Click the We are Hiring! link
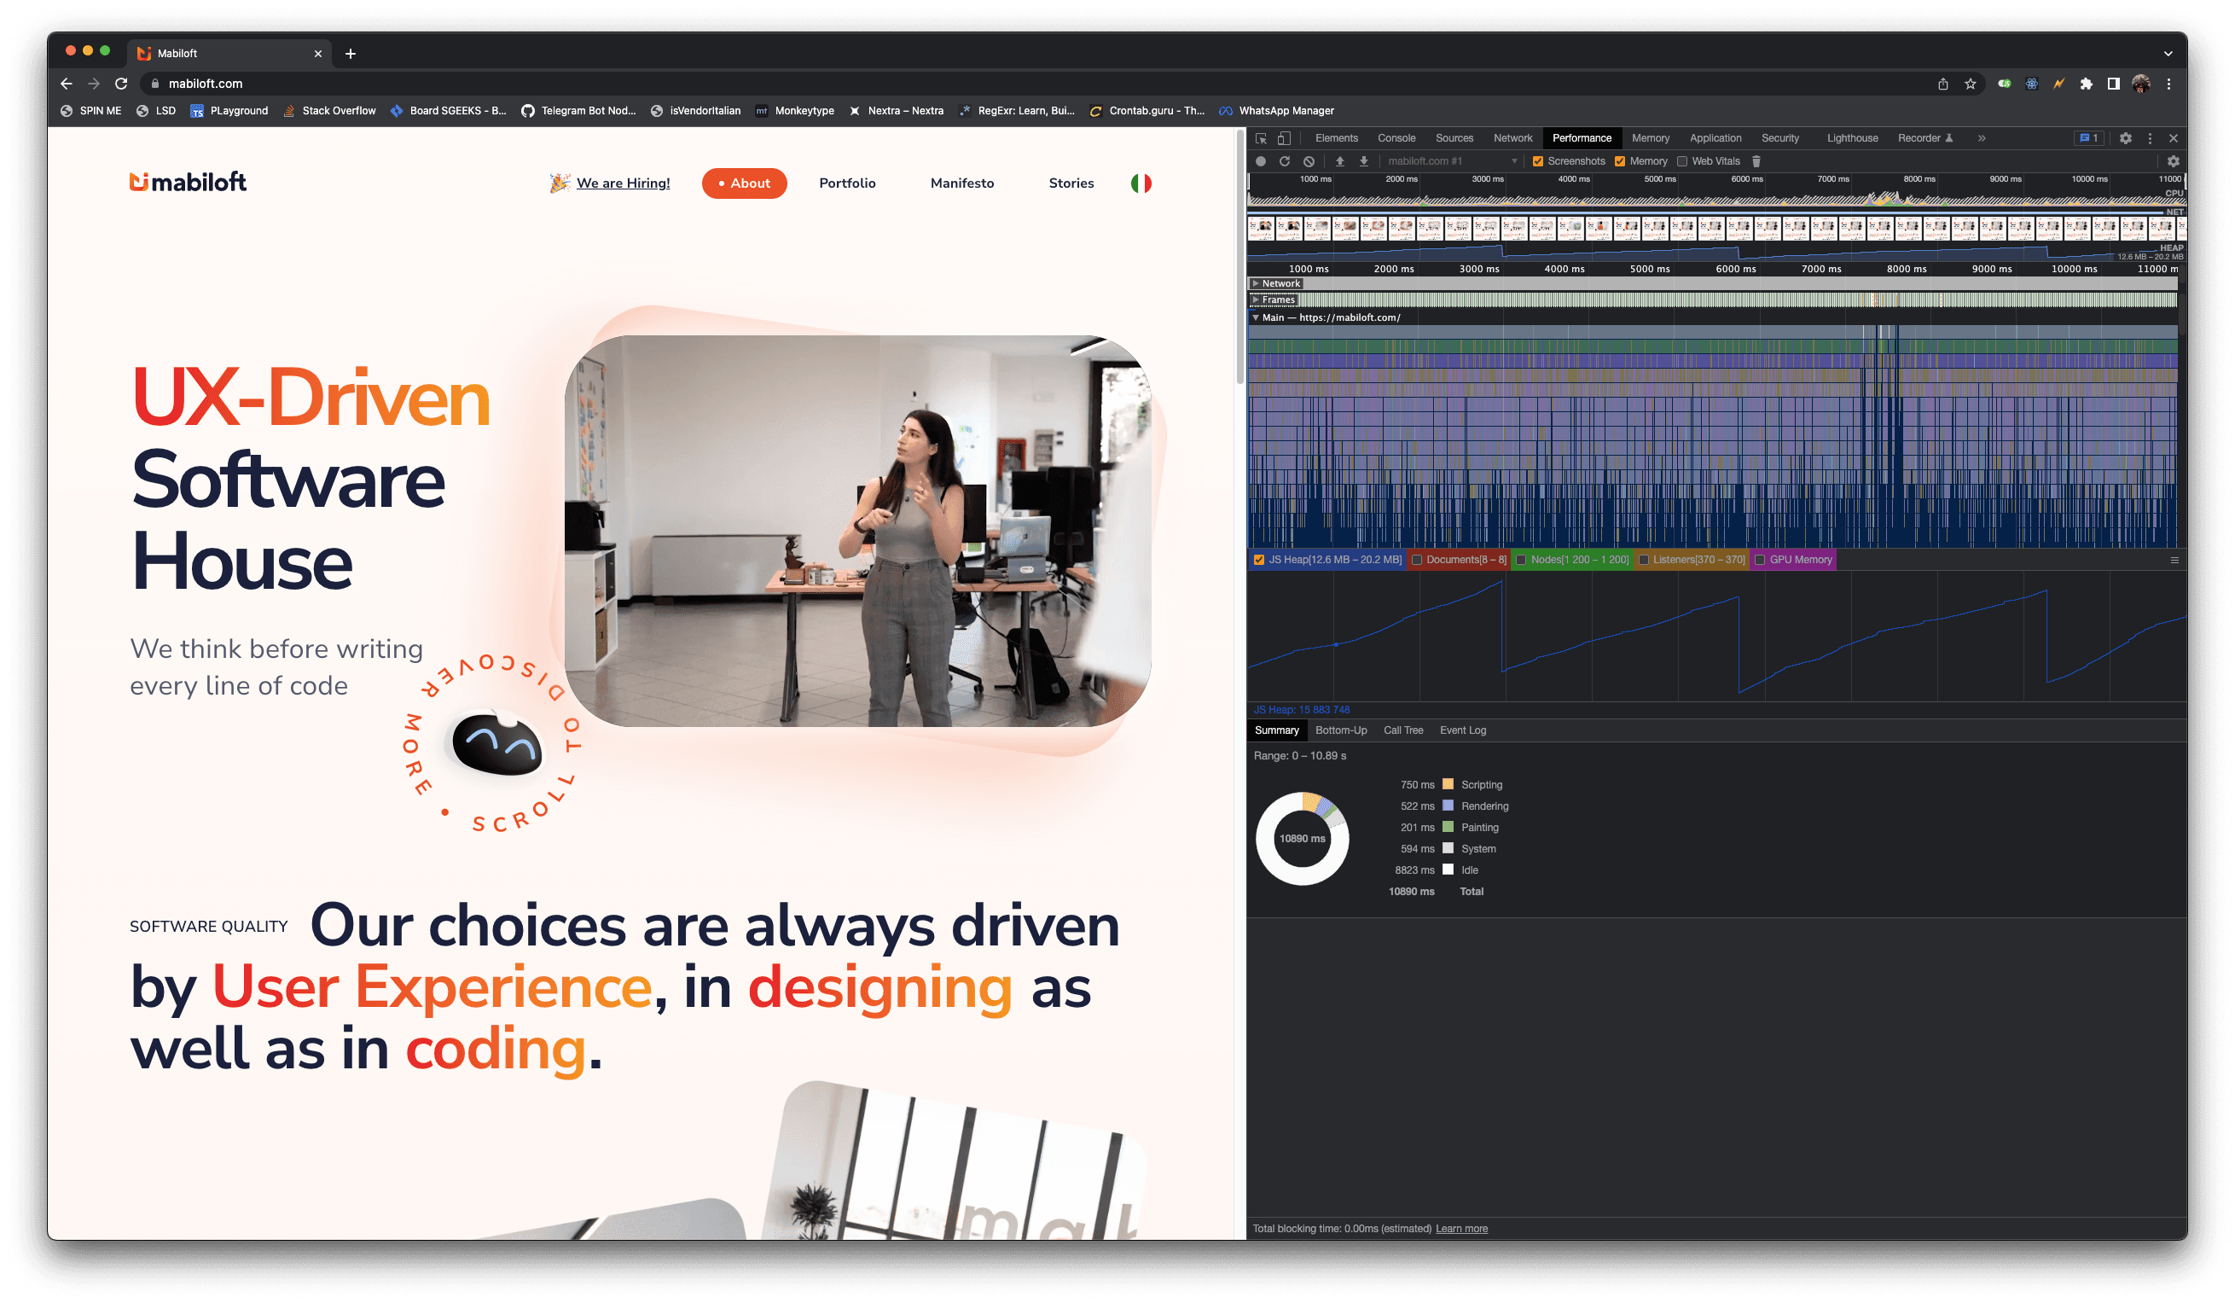Viewport: 2235px width, 1303px height. tap(623, 183)
